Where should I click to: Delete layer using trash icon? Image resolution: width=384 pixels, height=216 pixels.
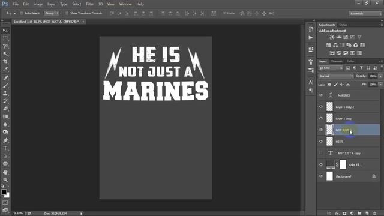pos(374,214)
